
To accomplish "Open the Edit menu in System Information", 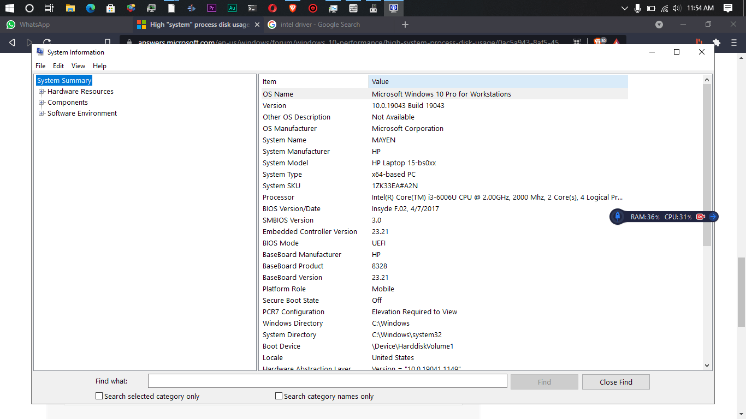I will coord(58,66).
